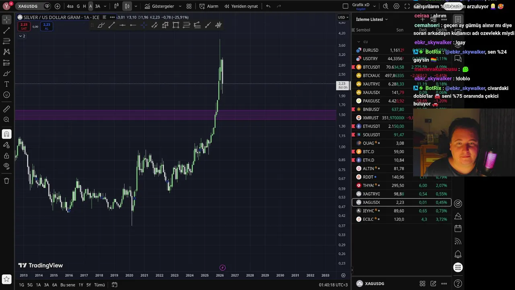Open the Göstergeler indicators menu
The image size is (515, 290).
tap(159, 6)
